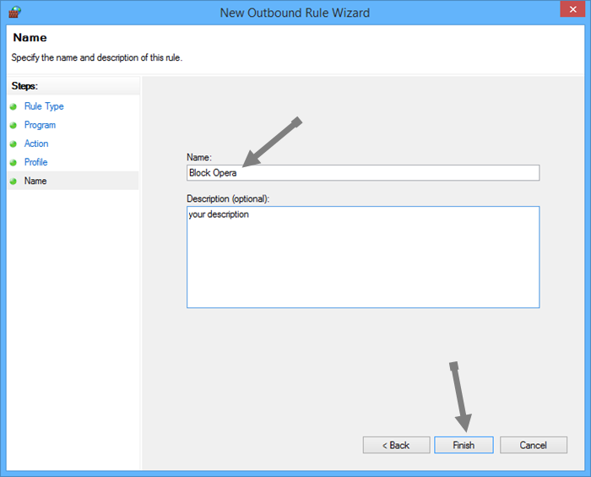The image size is (591, 477).
Task: Cancel the wizard
Action: tap(534, 445)
